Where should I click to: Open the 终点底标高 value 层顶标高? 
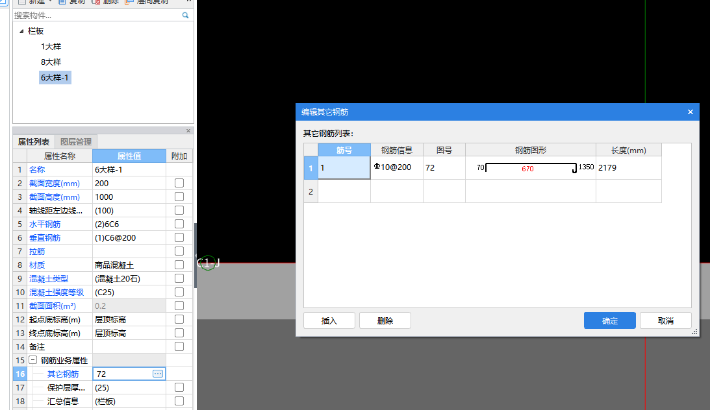click(129, 333)
